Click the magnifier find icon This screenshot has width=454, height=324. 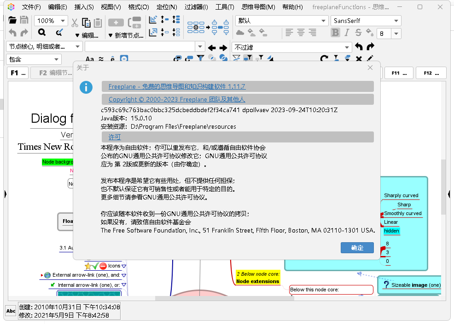click(42, 33)
